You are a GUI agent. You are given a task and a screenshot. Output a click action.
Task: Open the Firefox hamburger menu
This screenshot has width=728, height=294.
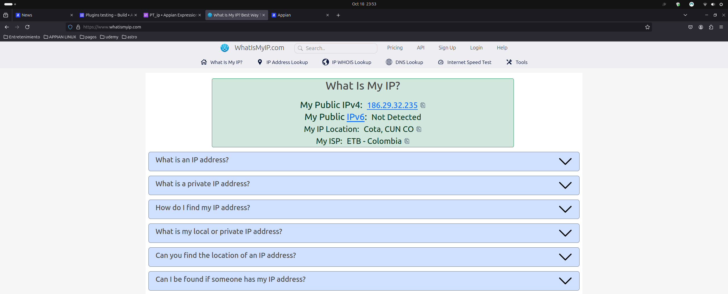coord(721,27)
